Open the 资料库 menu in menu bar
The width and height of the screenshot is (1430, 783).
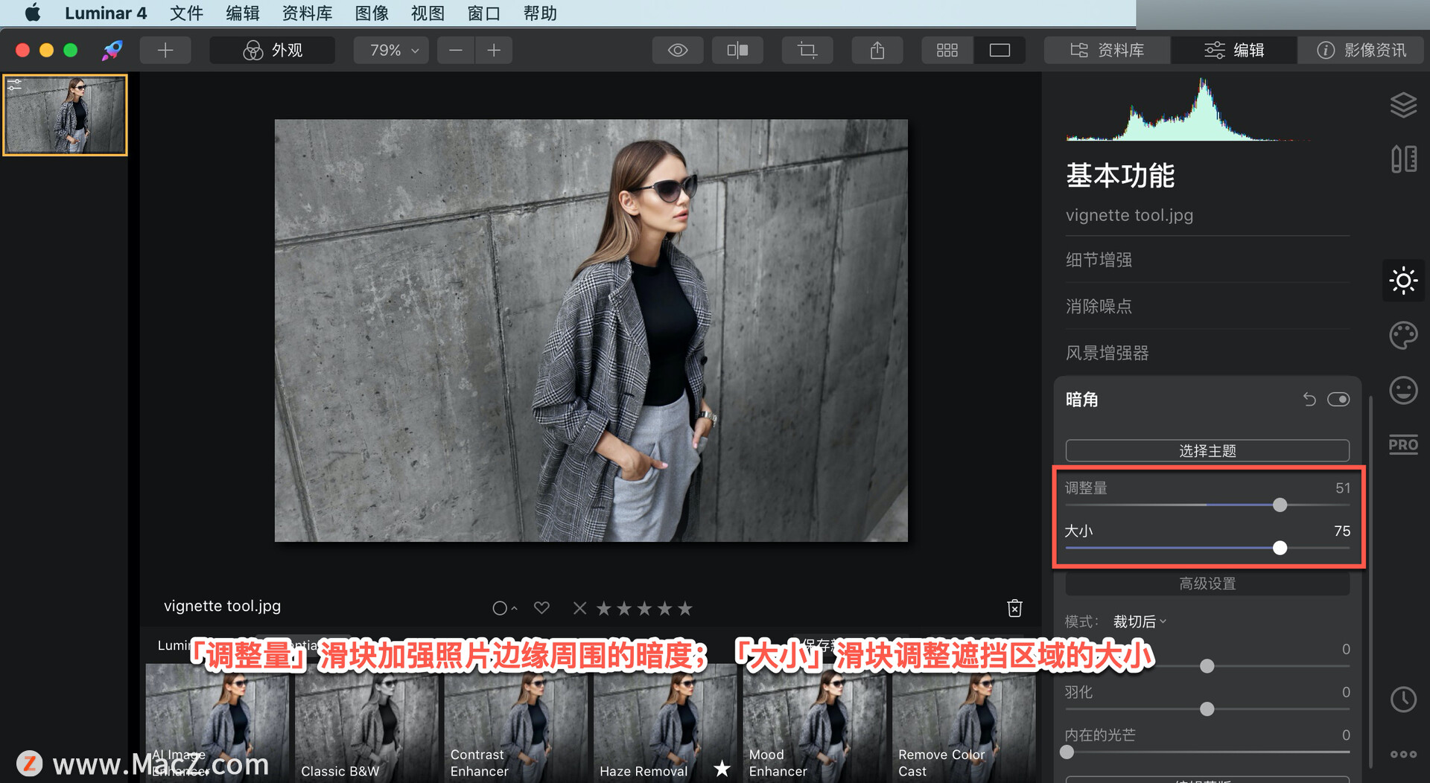tap(307, 13)
